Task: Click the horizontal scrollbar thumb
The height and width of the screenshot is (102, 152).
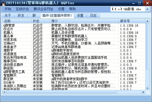Action: tap(62, 92)
